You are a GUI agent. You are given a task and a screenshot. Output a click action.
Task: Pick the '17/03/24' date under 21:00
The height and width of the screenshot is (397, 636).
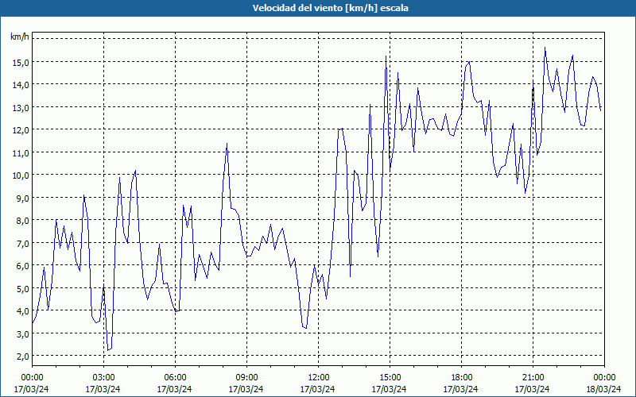532,389
